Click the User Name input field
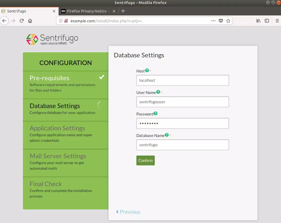This screenshot has width=281, height=223. (x=183, y=102)
